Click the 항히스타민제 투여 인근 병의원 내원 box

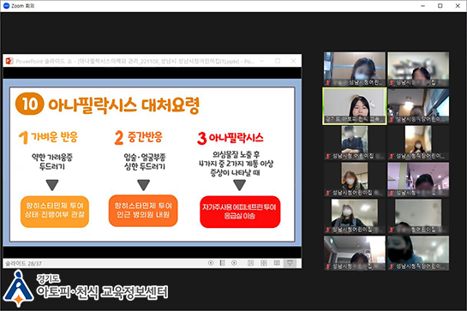143,211
